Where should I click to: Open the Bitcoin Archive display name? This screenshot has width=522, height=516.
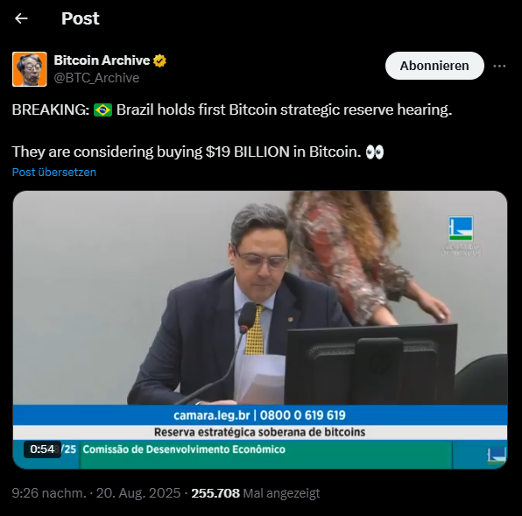(102, 60)
